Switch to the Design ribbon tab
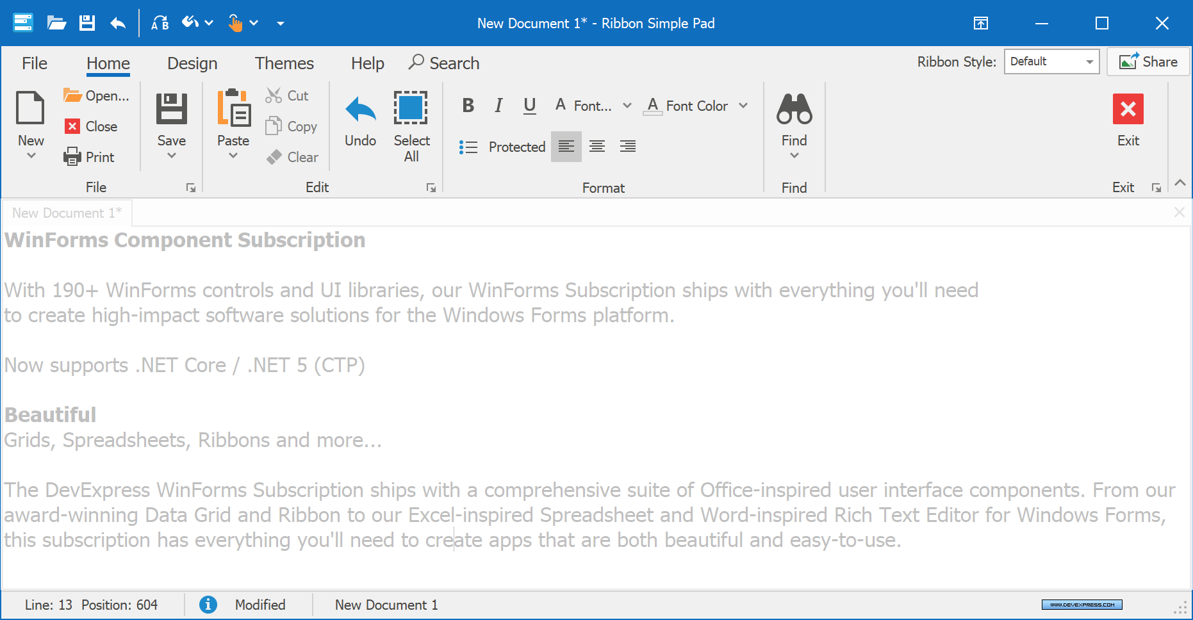Image resolution: width=1193 pixels, height=620 pixels. click(x=192, y=63)
